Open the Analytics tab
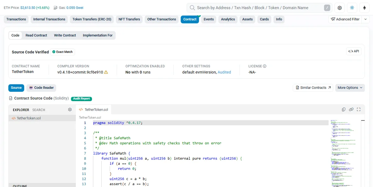 pyautogui.click(x=228, y=19)
